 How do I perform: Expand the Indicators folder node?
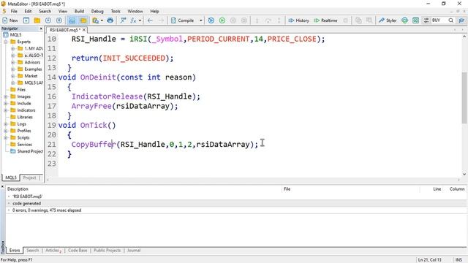(x=6, y=110)
